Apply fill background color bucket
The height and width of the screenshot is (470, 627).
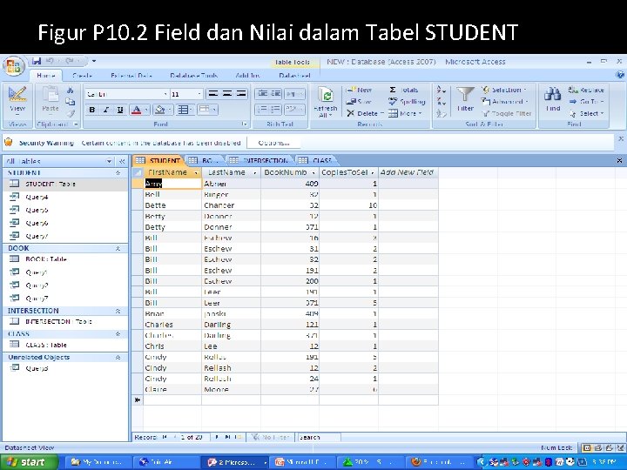tap(160, 110)
